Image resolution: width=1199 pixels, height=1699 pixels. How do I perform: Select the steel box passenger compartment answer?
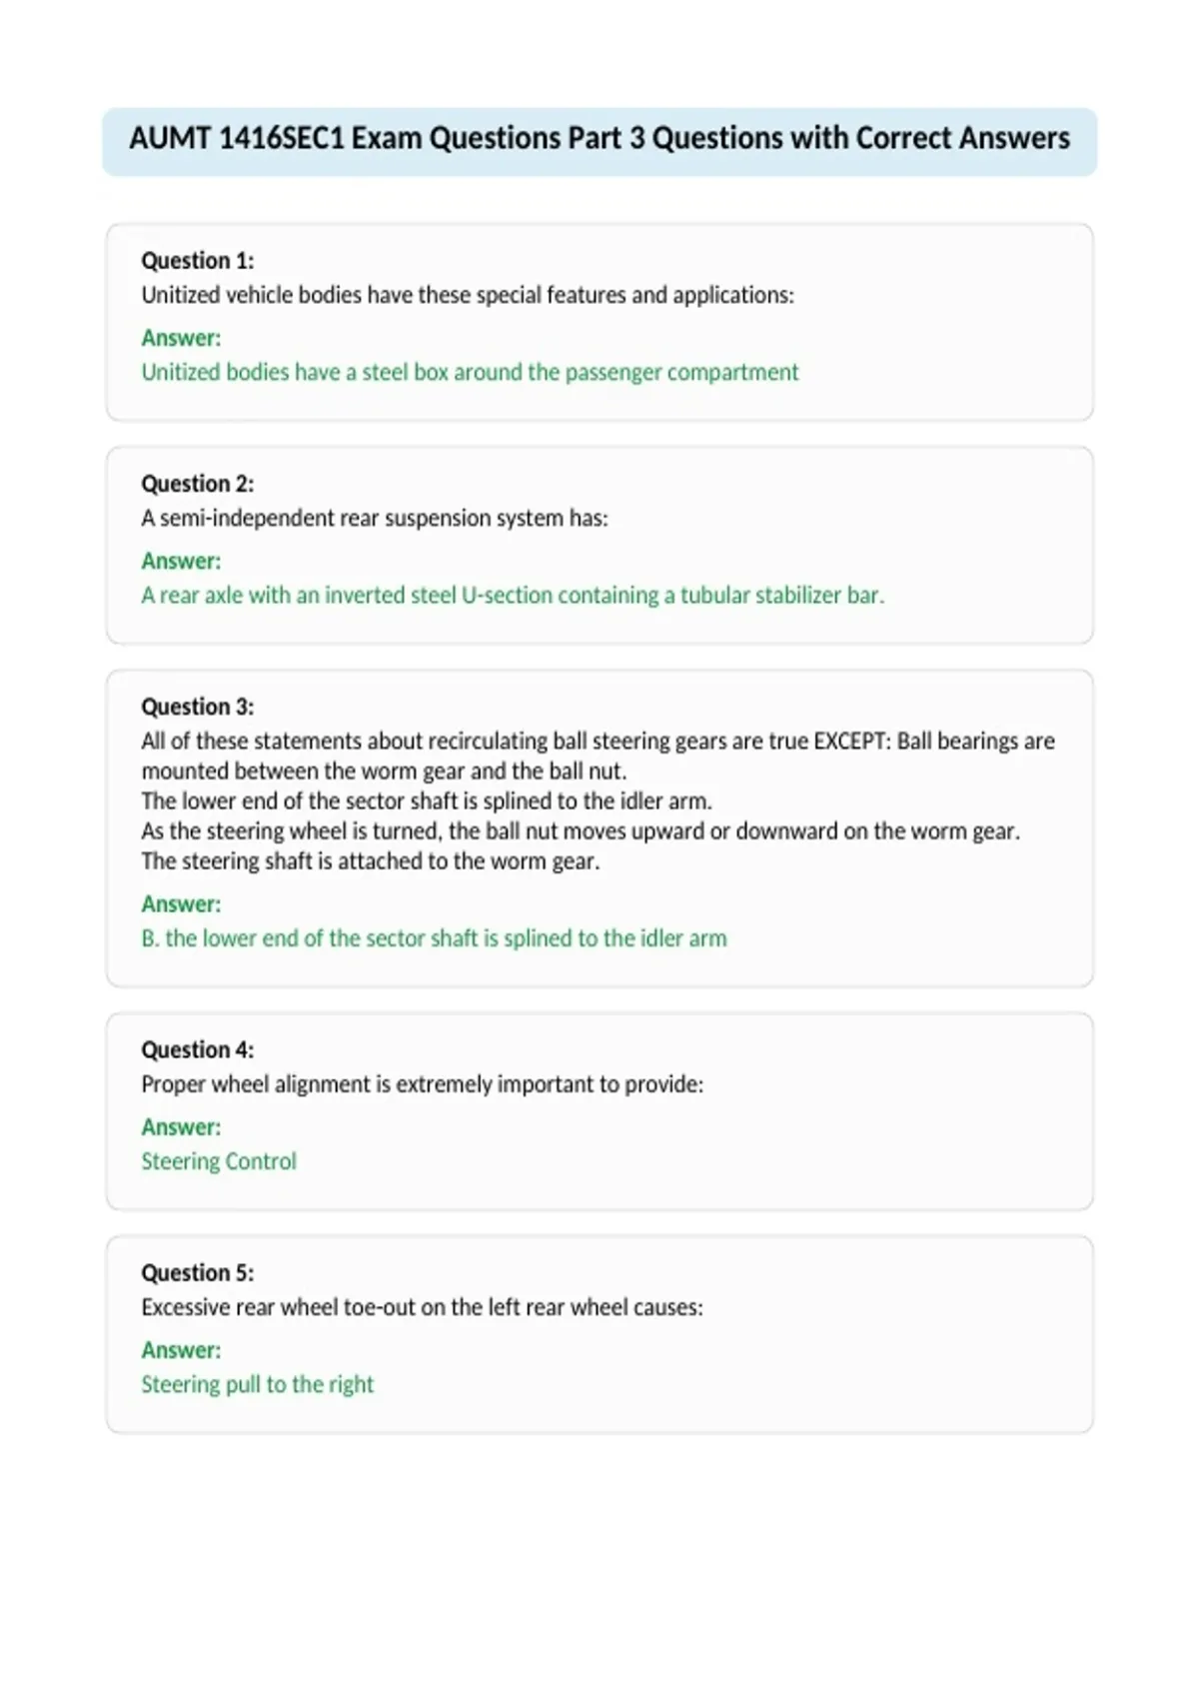point(470,372)
